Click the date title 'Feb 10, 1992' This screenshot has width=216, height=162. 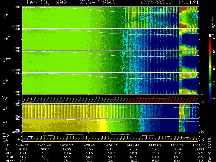[47, 2]
